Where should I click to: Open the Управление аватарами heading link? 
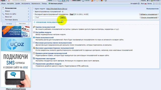(45, 58)
